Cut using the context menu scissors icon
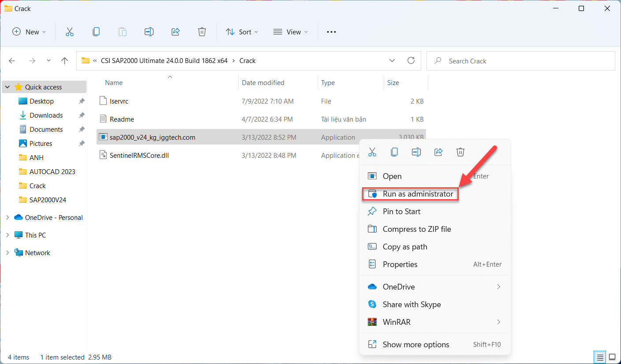 [372, 152]
